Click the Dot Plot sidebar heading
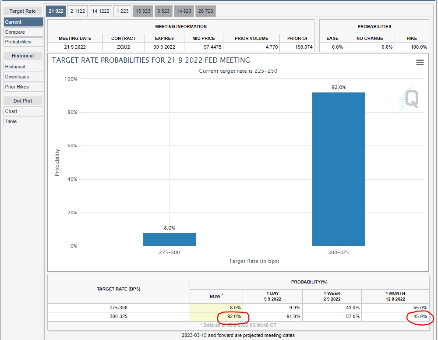The width and height of the screenshot is (438, 340). (23, 101)
